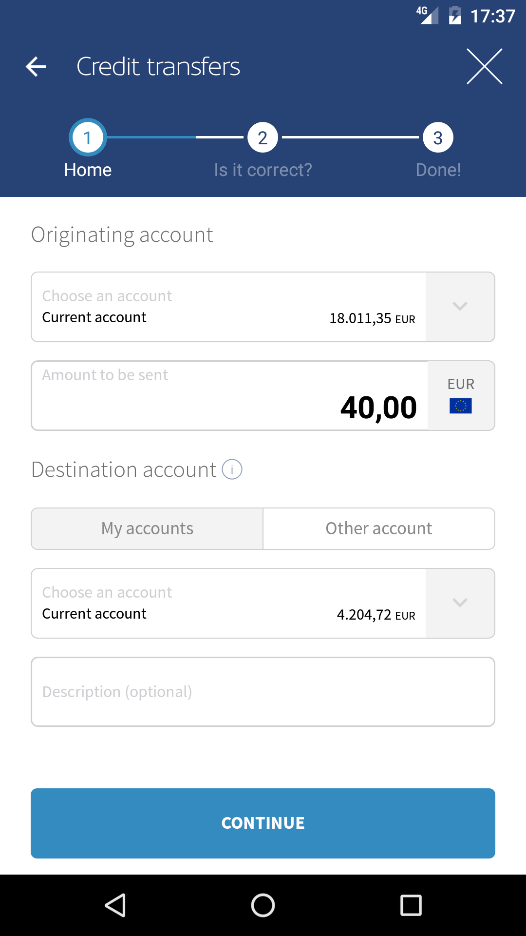Tap the Destination account info icon
Screen dimensions: 526x936
[232, 469]
